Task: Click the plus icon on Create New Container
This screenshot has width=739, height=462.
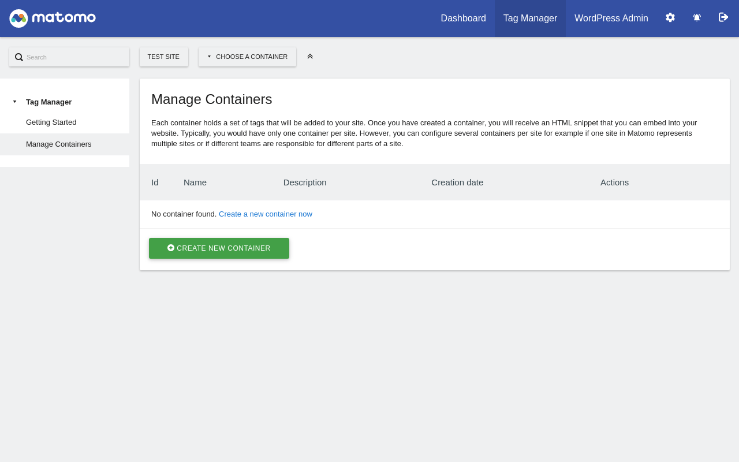Action: 171,248
